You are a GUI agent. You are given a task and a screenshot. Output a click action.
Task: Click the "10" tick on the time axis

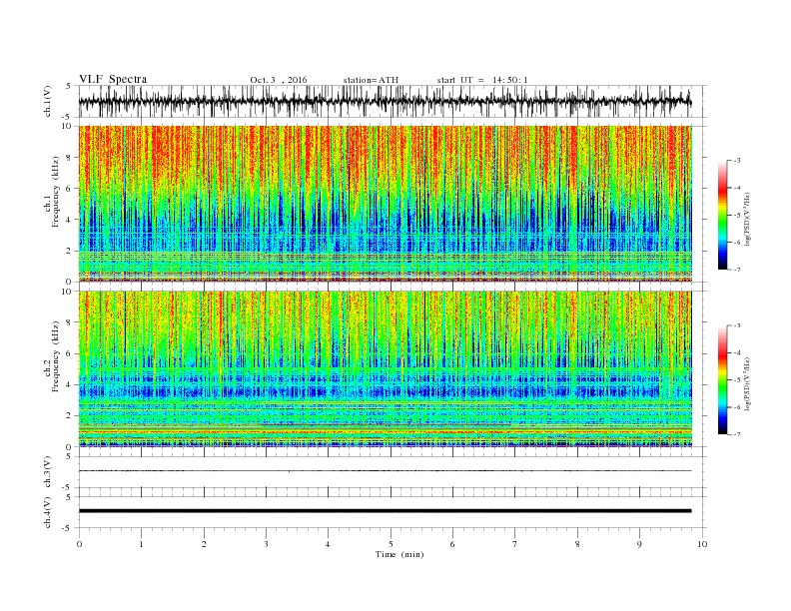click(x=702, y=544)
